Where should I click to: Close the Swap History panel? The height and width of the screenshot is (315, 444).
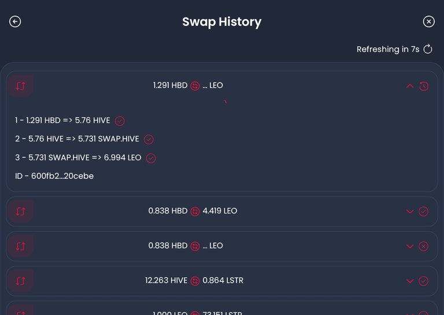[x=428, y=21]
